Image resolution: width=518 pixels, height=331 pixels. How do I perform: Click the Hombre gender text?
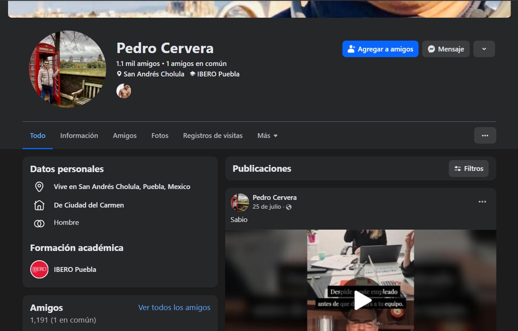click(x=66, y=222)
